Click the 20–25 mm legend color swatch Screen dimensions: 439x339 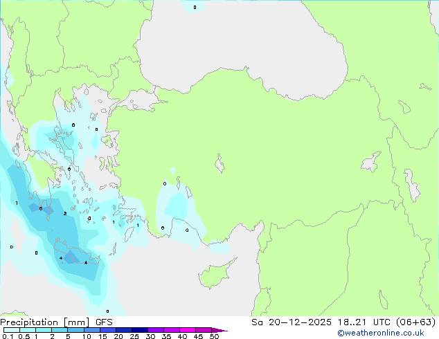tap(124, 330)
